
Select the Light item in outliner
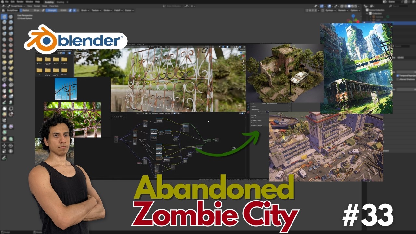click(x=378, y=20)
